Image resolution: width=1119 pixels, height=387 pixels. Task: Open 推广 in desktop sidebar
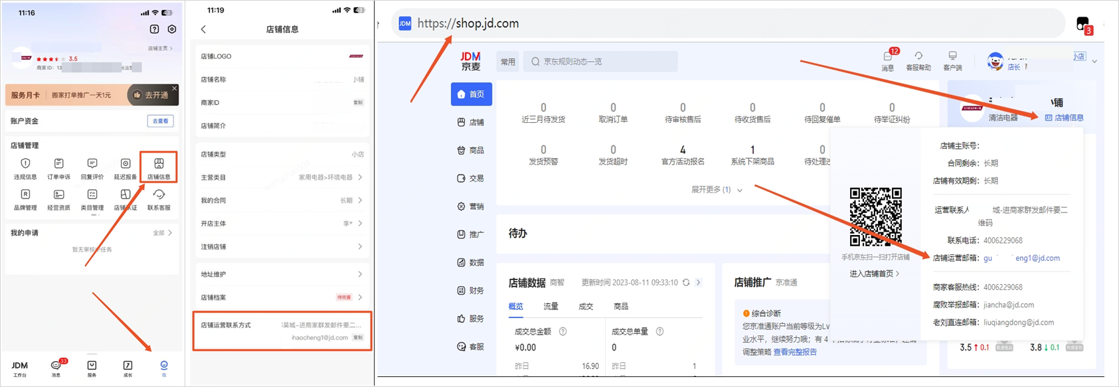472,234
